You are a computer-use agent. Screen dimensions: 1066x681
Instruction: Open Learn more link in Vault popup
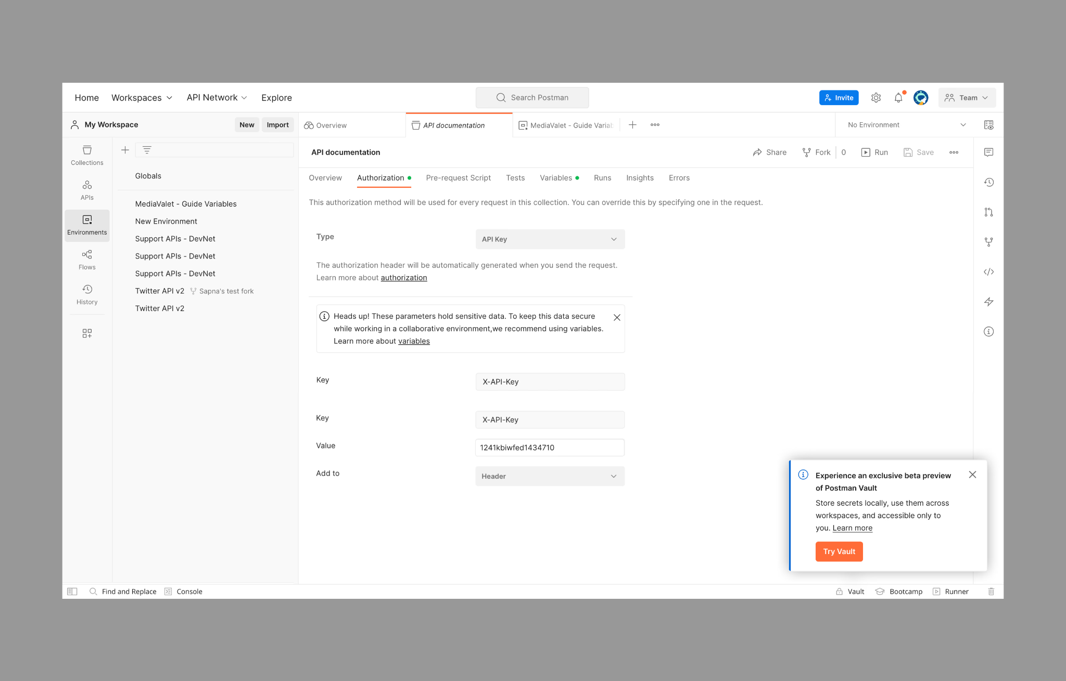[x=852, y=528]
